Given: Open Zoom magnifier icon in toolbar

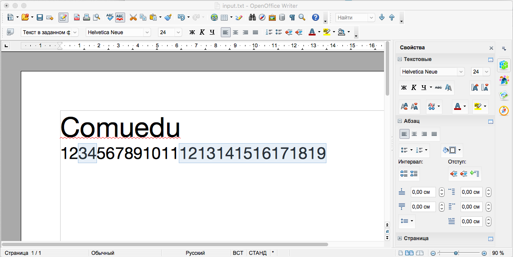Looking at the screenshot, I should [x=302, y=17].
